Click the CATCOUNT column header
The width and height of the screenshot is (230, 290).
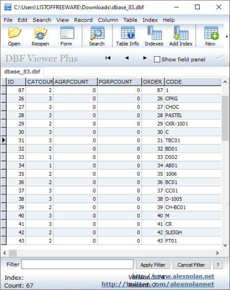40,82
